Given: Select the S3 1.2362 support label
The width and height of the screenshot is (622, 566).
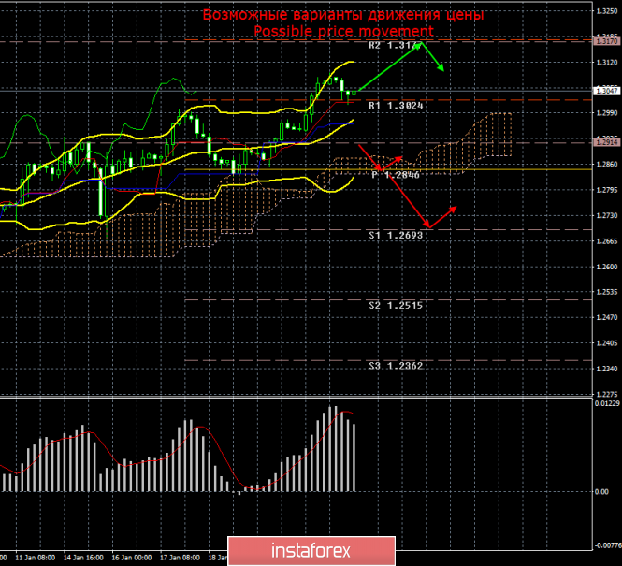Looking at the screenshot, I should (397, 366).
